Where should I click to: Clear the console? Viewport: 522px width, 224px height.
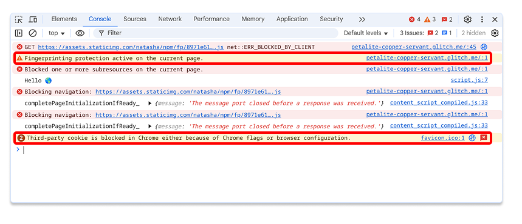point(33,33)
